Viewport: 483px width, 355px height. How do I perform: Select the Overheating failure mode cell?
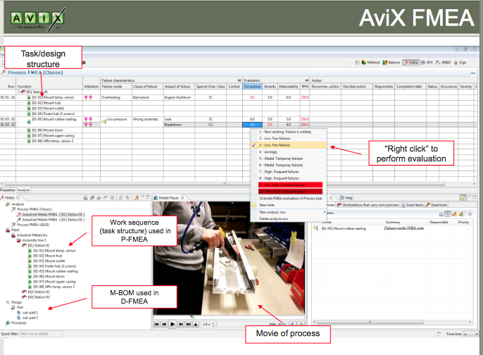click(x=115, y=97)
